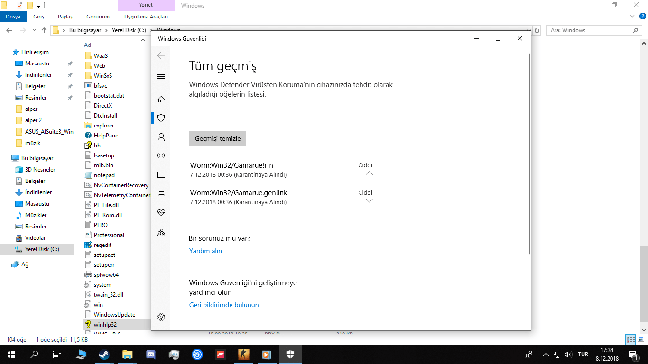The height and width of the screenshot is (364, 648).
Task: Go back with the Windows Güvenliği back arrow
Action: point(161,55)
